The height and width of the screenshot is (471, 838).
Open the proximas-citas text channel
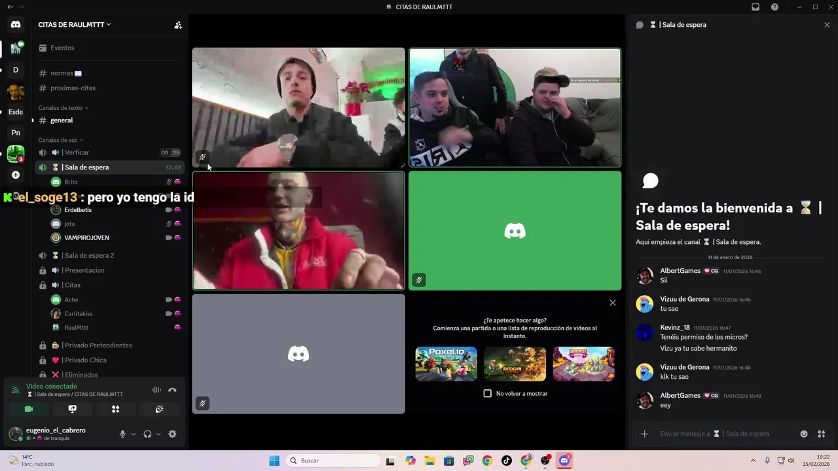[109, 88]
